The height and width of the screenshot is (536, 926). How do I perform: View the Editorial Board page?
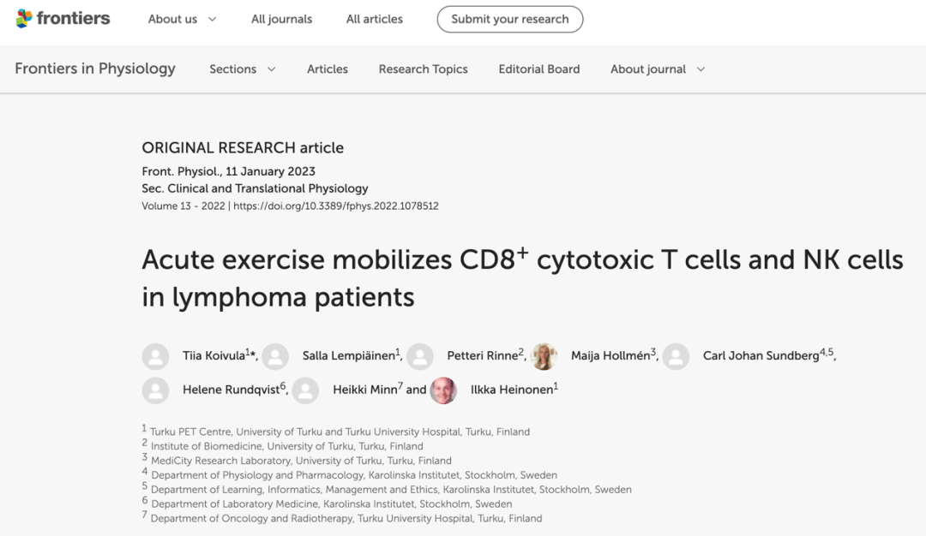pos(539,69)
